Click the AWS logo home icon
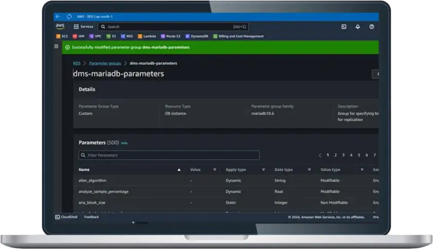This screenshot has height=249, width=433. 60,27
